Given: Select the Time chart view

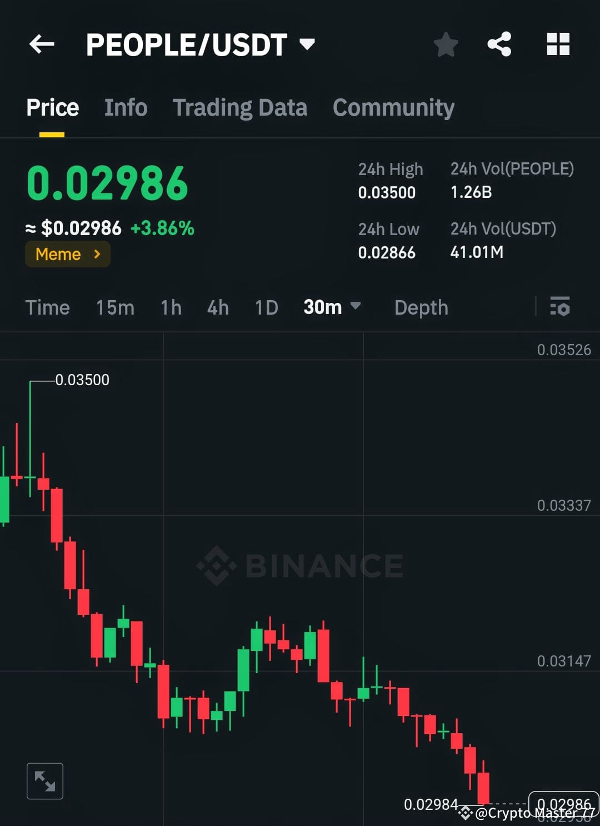Looking at the screenshot, I should click(47, 307).
